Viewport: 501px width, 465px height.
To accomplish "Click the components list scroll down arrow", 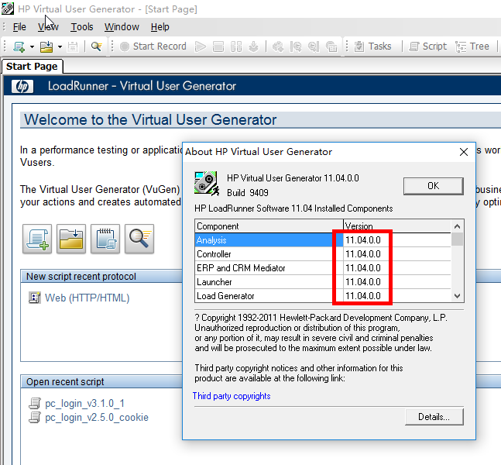I will click(457, 296).
